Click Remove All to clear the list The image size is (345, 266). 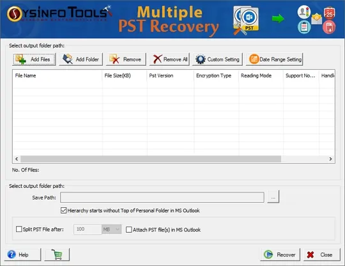coord(169,59)
